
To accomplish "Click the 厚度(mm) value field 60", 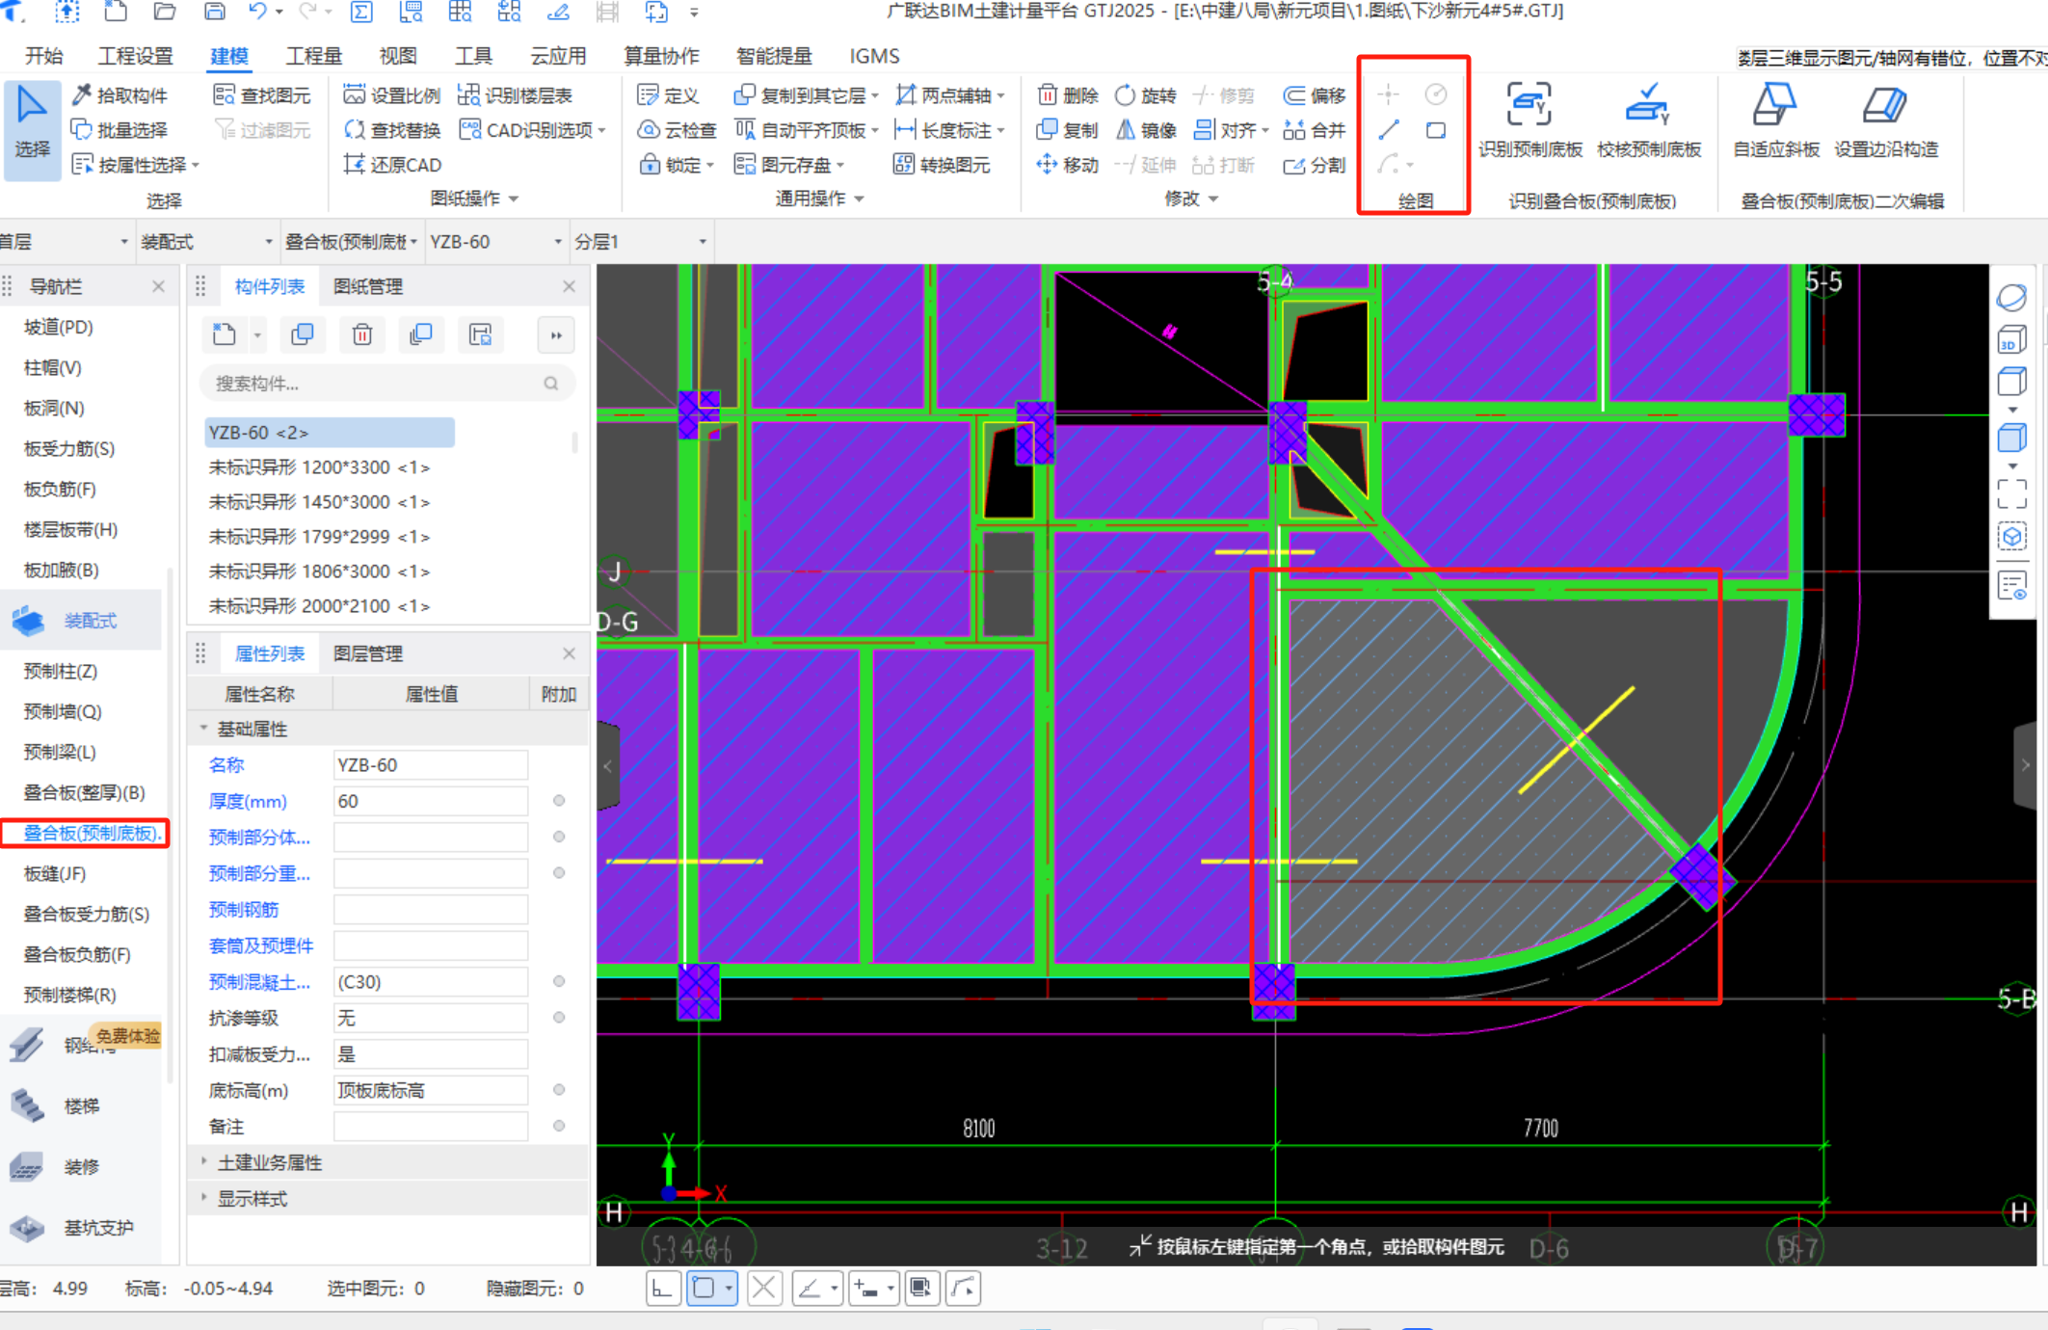I will click(431, 801).
